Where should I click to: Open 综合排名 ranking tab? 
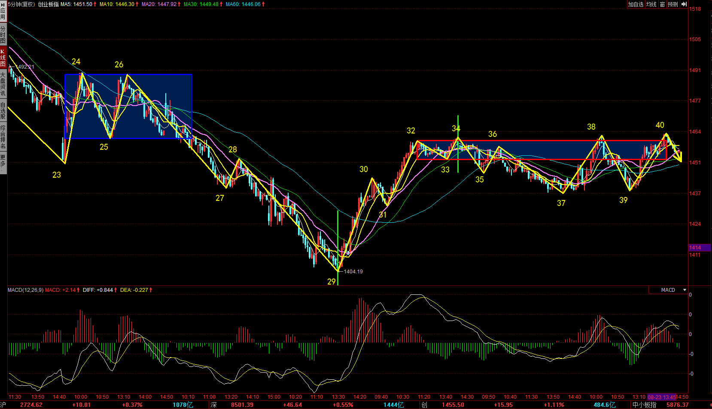coord(3,137)
